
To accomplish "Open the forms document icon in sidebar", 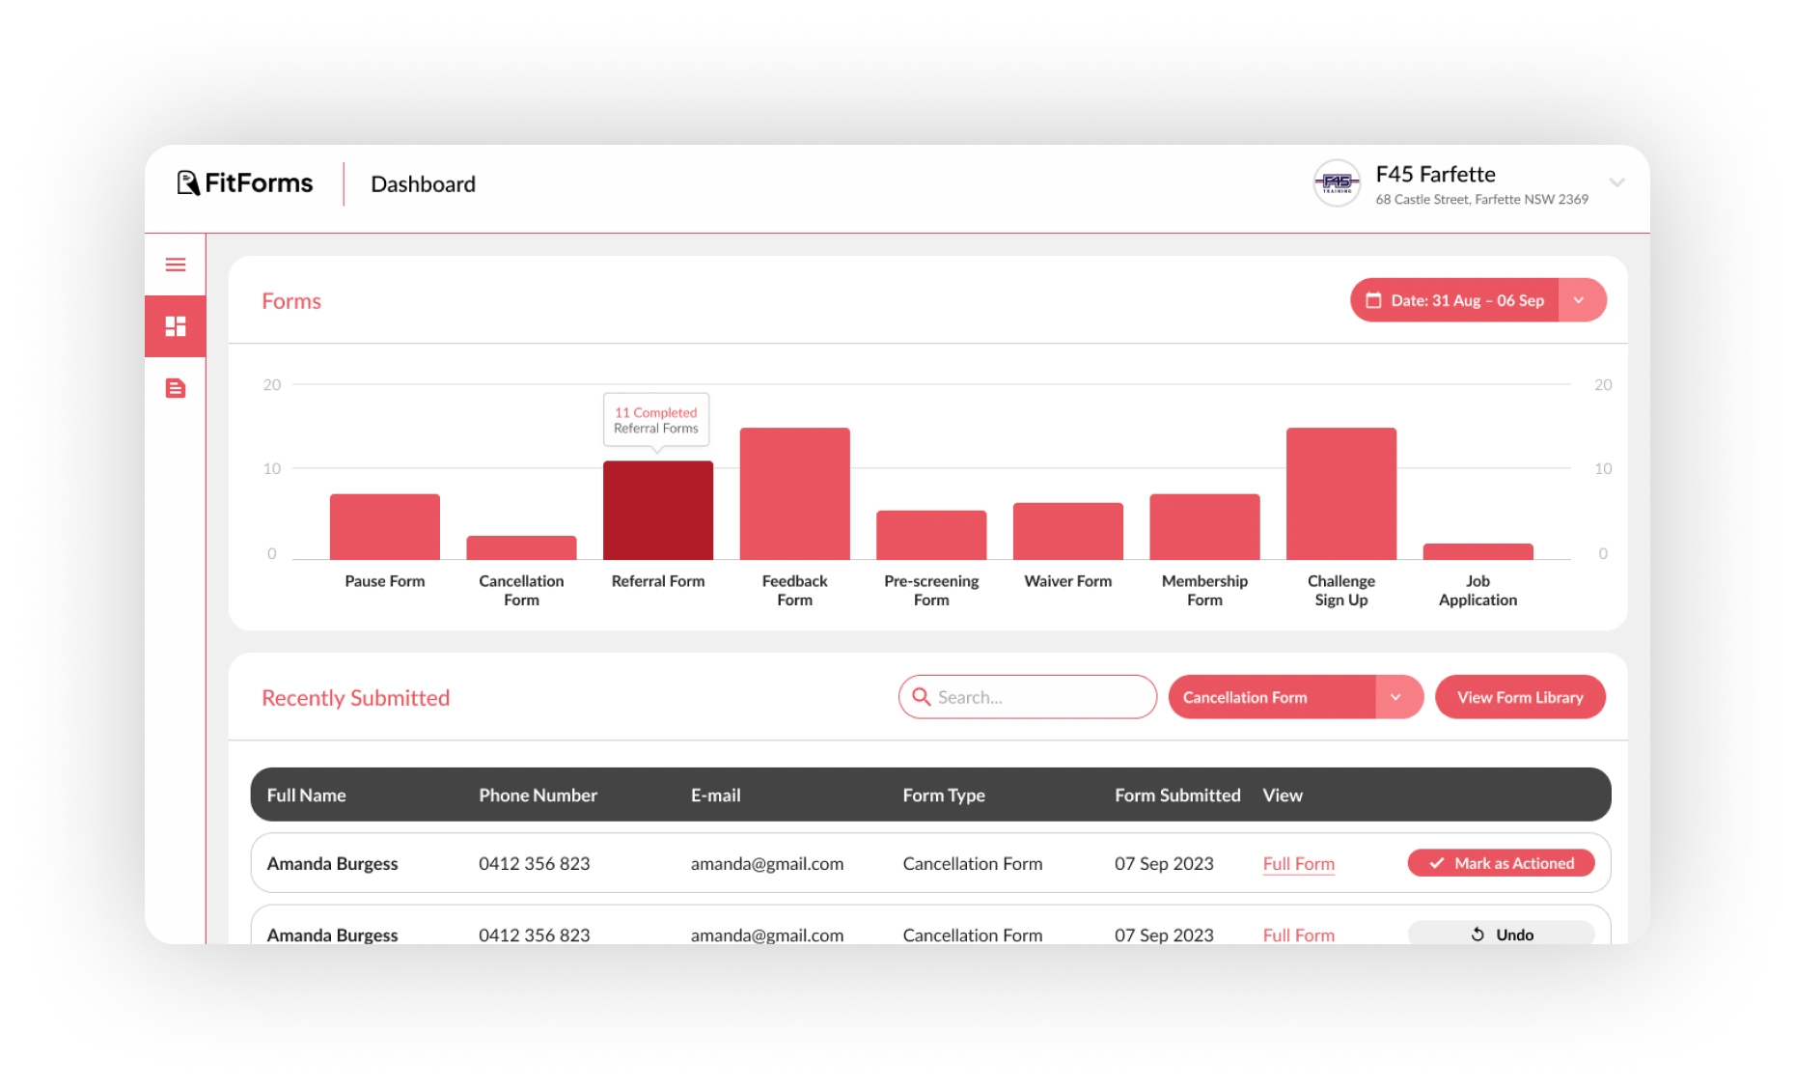I will [x=176, y=388].
